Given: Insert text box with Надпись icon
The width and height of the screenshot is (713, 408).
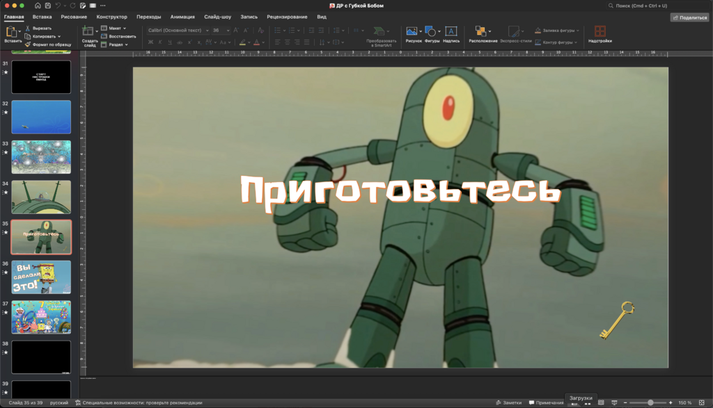Looking at the screenshot, I should pyautogui.click(x=451, y=31).
